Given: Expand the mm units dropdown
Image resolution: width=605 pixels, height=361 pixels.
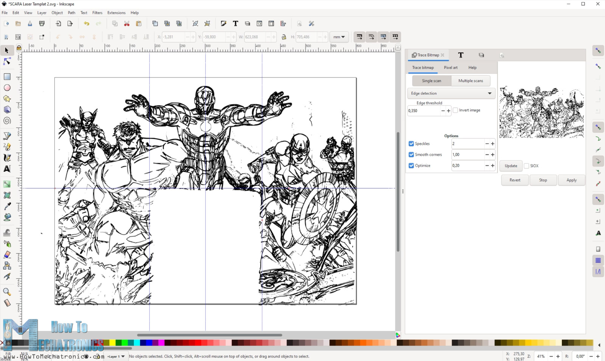Looking at the screenshot, I should pyautogui.click(x=339, y=37).
